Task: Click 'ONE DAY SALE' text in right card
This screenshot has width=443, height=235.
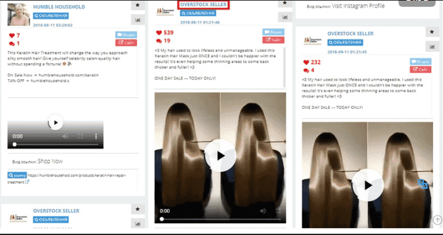Action: click(332, 108)
